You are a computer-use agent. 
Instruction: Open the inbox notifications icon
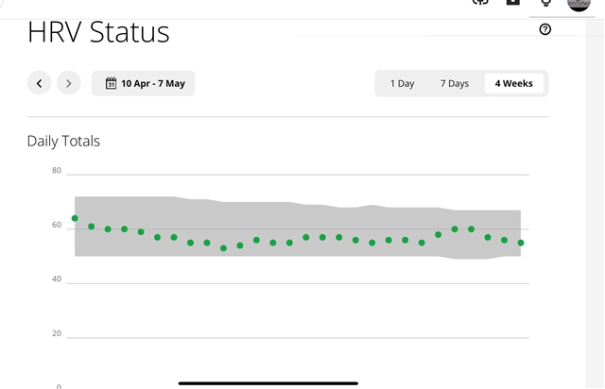[512, 2]
